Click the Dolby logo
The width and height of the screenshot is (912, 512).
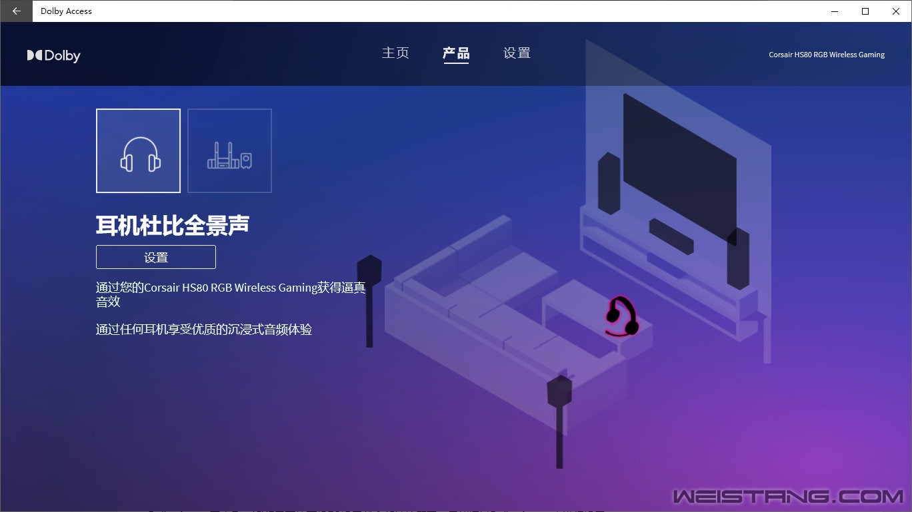53,55
